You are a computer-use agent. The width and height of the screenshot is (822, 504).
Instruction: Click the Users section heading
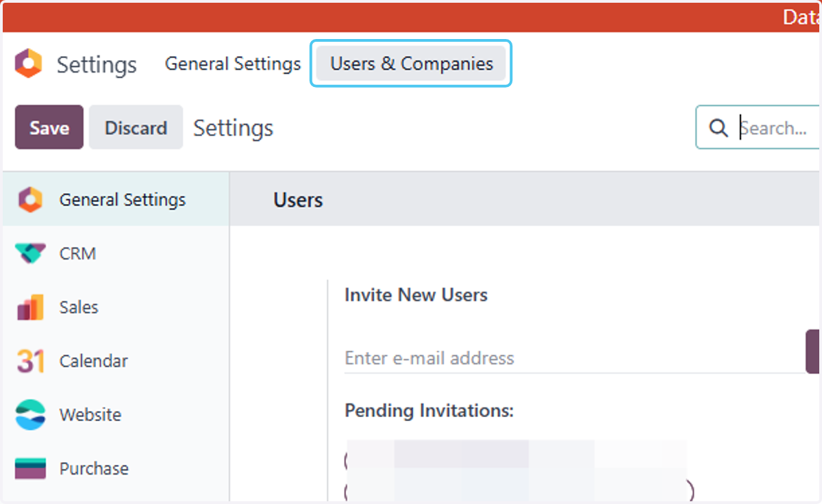[298, 200]
